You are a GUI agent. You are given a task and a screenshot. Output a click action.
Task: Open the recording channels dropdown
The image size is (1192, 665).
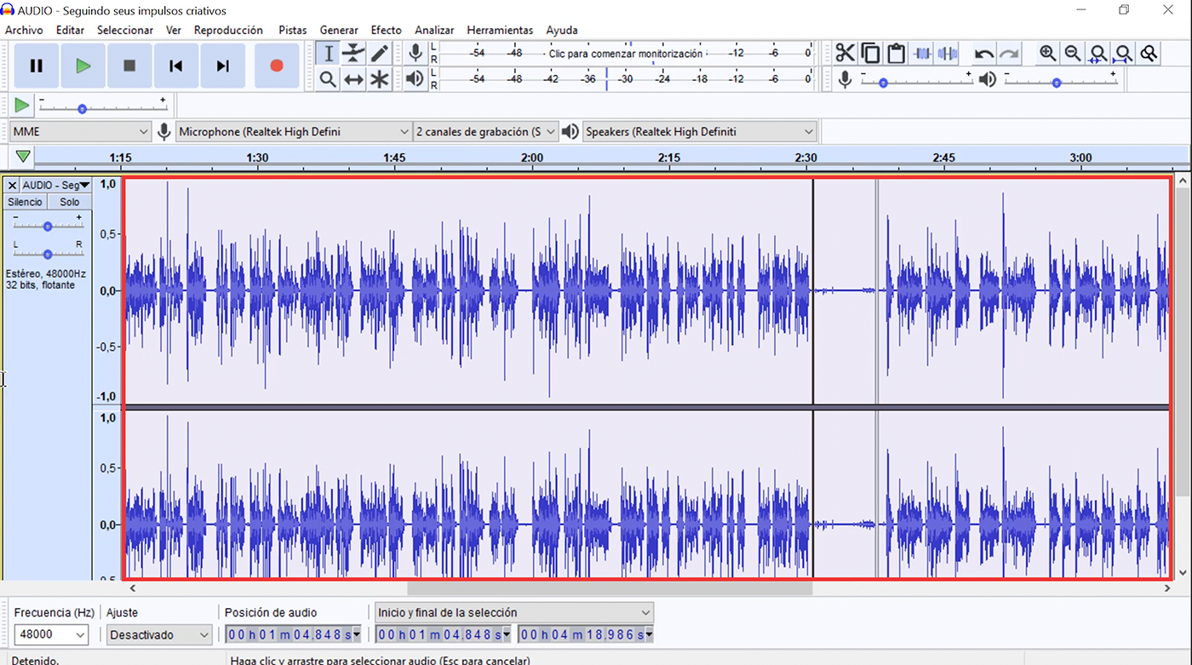(x=485, y=132)
